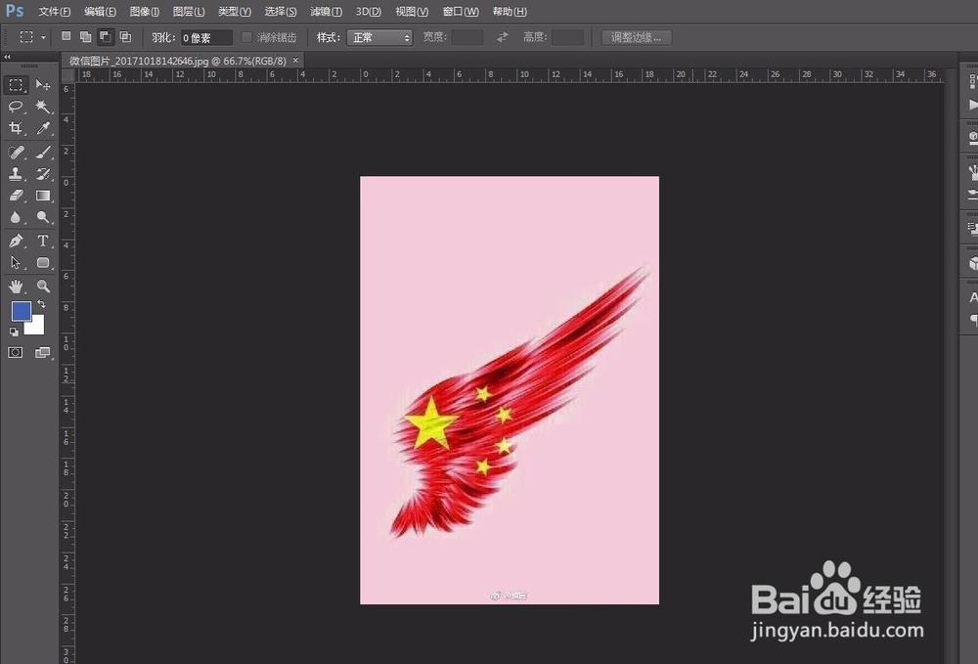Select the Dodge tool
The height and width of the screenshot is (664, 978).
click(43, 218)
